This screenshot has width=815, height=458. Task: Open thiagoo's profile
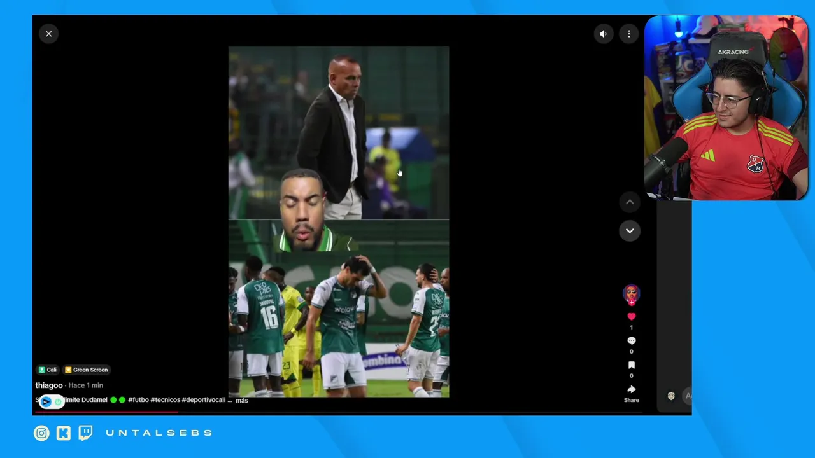pyautogui.click(x=49, y=385)
